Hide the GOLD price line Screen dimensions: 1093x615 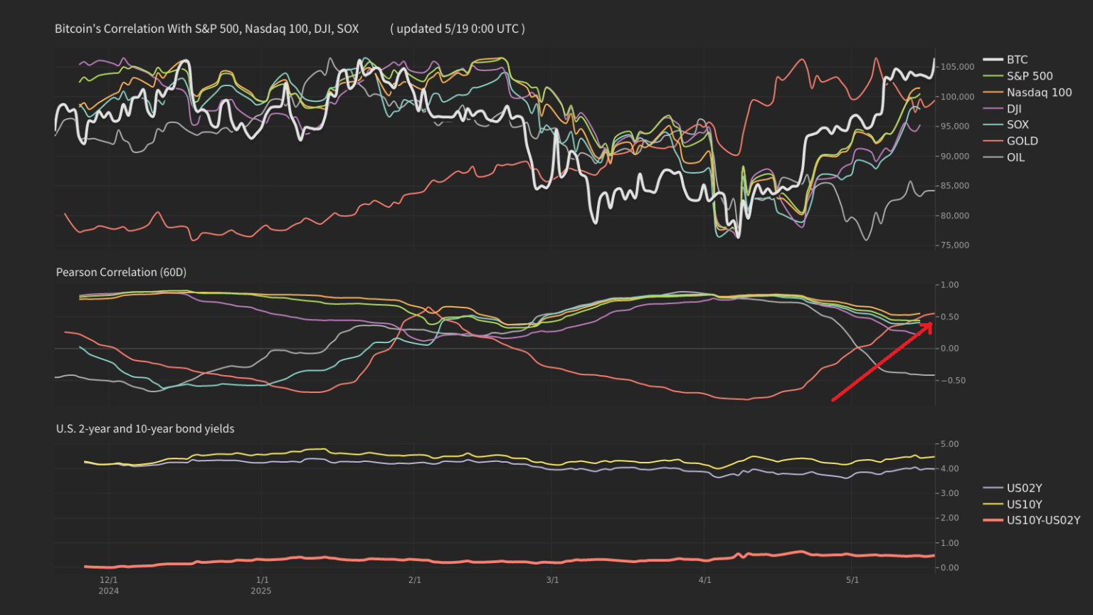click(1023, 140)
